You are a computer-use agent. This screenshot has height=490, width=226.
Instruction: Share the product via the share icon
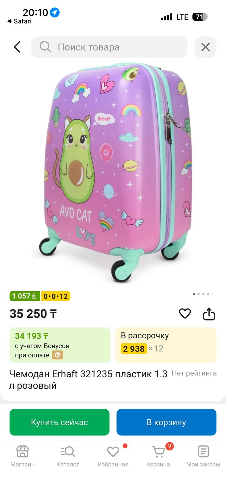(209, 313)
